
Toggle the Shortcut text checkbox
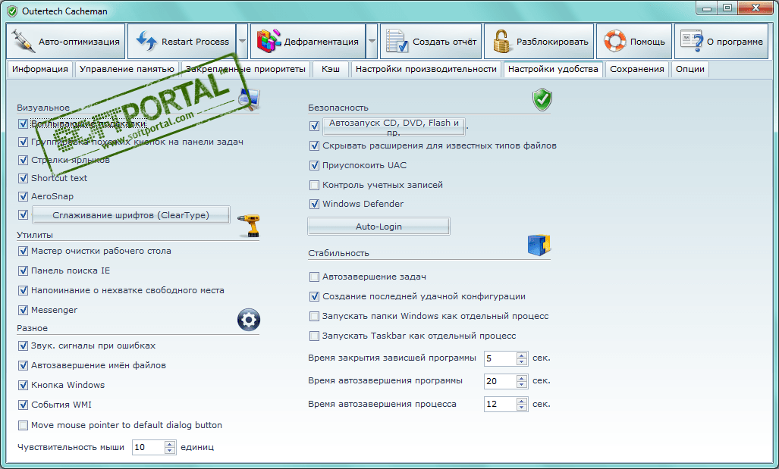[x=23, y=177]
